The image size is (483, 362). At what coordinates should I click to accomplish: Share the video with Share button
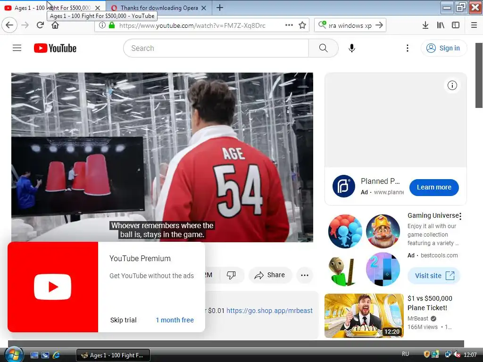(x=270, y=275)
